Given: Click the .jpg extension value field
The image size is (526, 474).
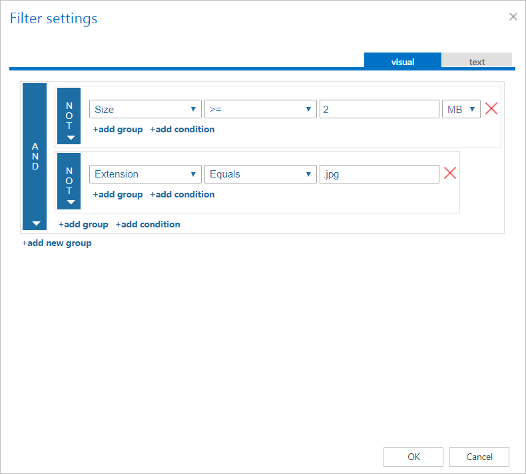Looking at the screenshot, I should pyautogui.click(x=379, y=174).
